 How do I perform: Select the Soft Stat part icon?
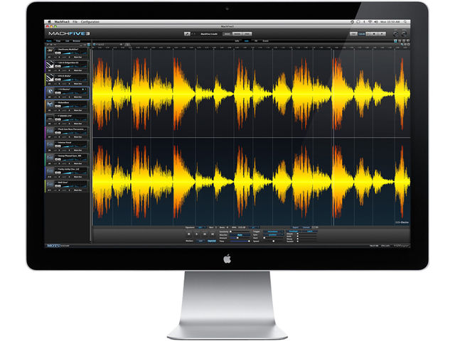tap(50, 184)
